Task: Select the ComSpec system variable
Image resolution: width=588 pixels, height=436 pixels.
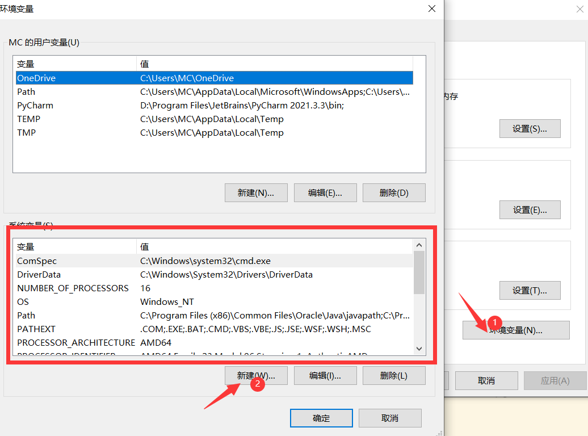Action: 214,261
